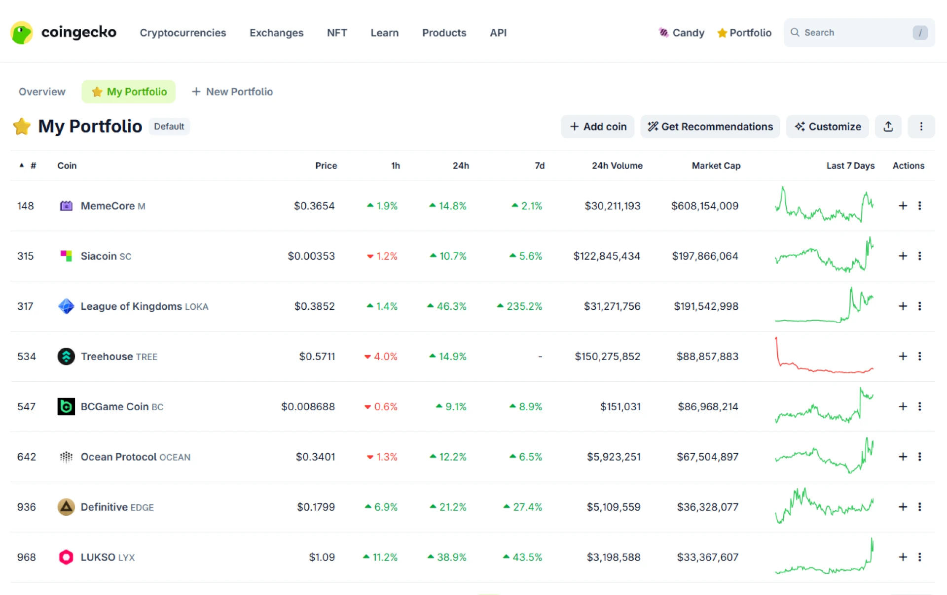Viewport: 947px width, 595px height.
Task: Click the favorite star beside My Portfolio
Action: 21,126
